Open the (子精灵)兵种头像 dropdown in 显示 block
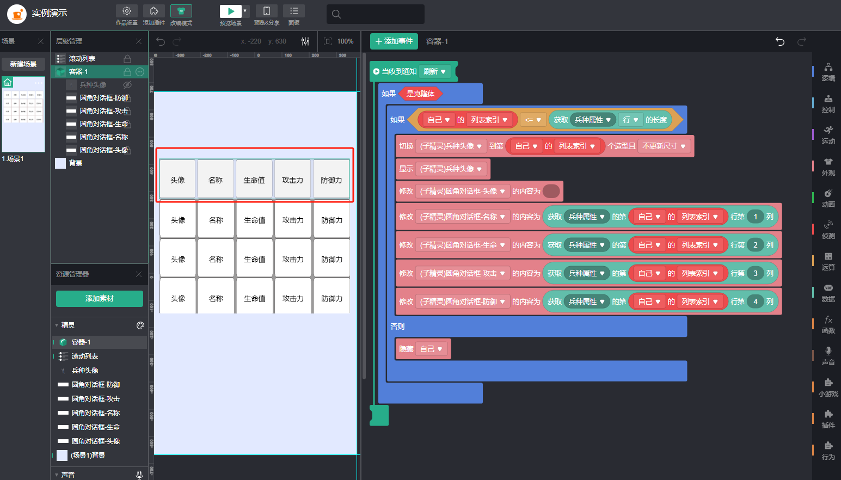This screenshot has width=841, height=480. pos(451,169)
